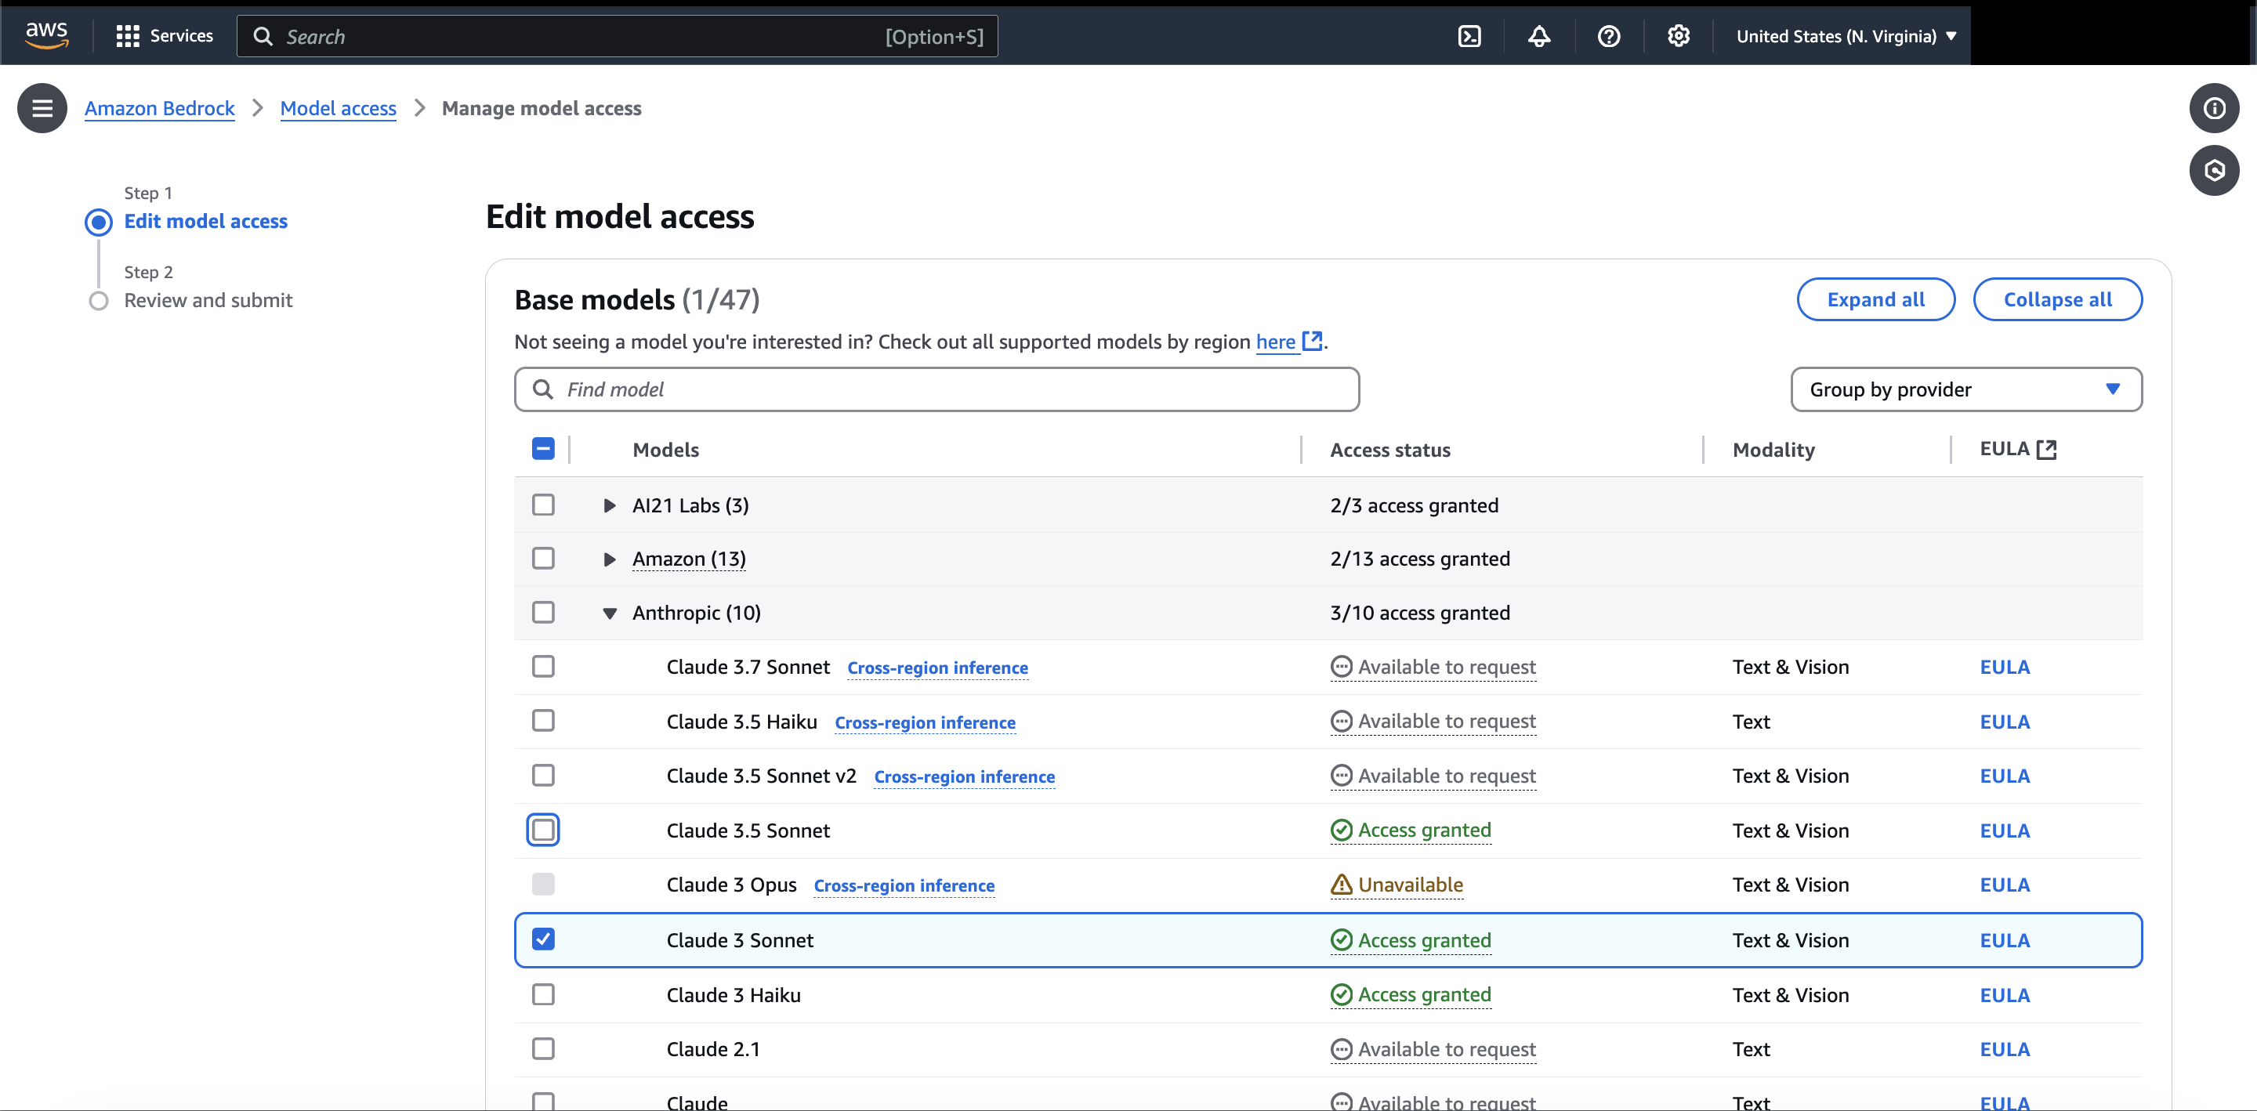
Task: Check the Claude 3.5 Haiku checkbox
Action: [543, 720]
